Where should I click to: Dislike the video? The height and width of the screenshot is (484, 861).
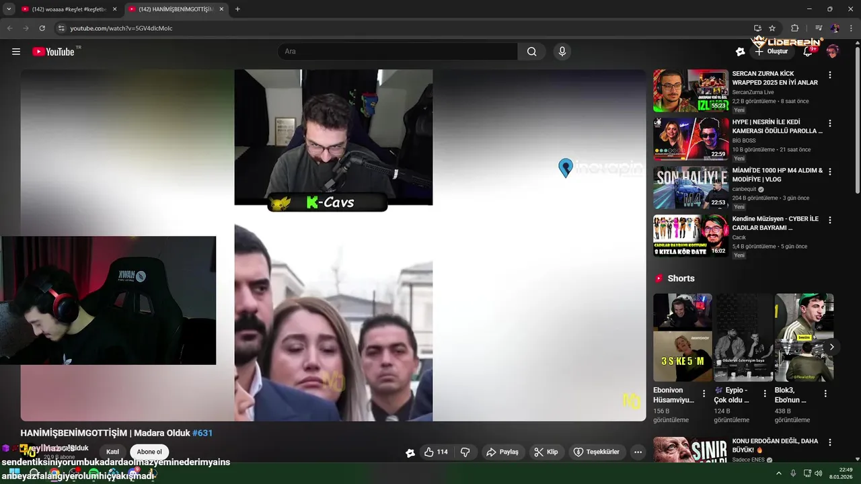coord(465,452)
